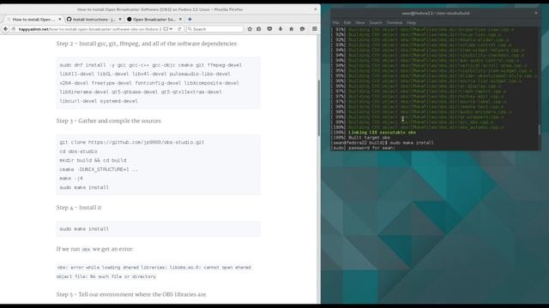Viewport: 549px width, 308px height.
Task: Click 'Step 3 – Gather and compile the sources'
Action: tap(109, 121)
